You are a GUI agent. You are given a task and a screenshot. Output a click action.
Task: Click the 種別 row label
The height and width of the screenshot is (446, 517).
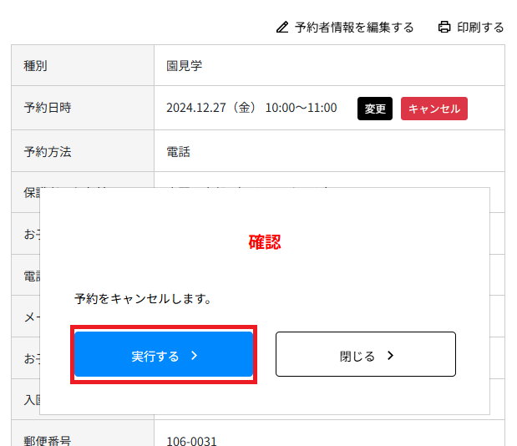click(35, 65)
